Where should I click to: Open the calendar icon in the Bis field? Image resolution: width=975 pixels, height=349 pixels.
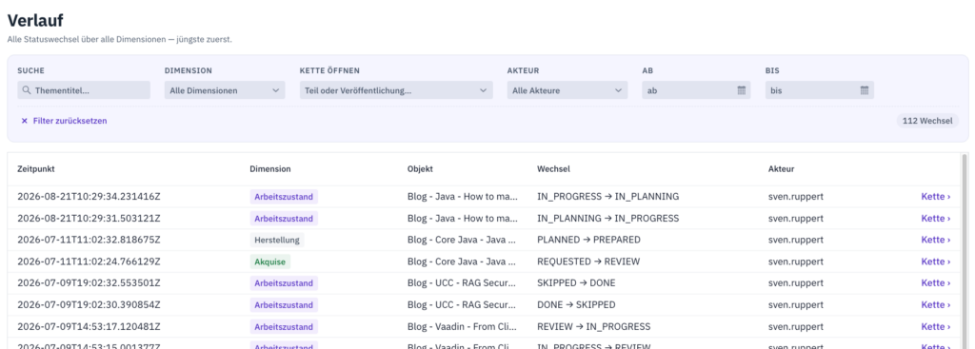865,90
